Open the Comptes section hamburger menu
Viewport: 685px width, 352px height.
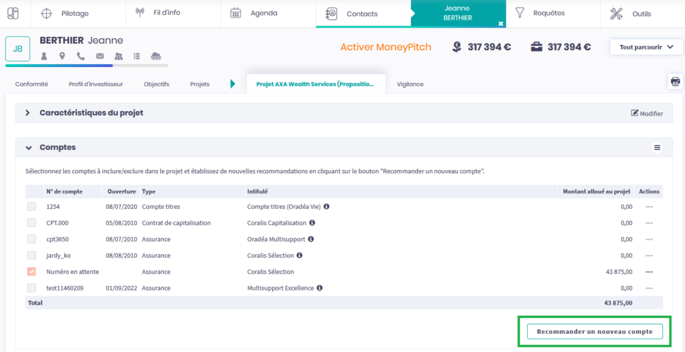(657, 147)
